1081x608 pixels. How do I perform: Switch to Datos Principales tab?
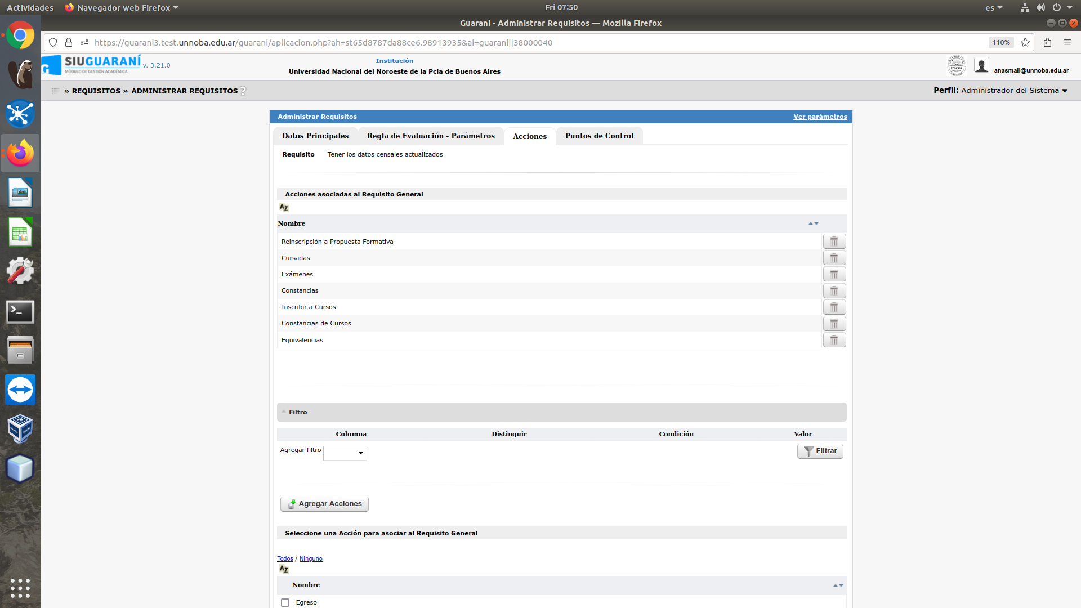pos(315,136)
